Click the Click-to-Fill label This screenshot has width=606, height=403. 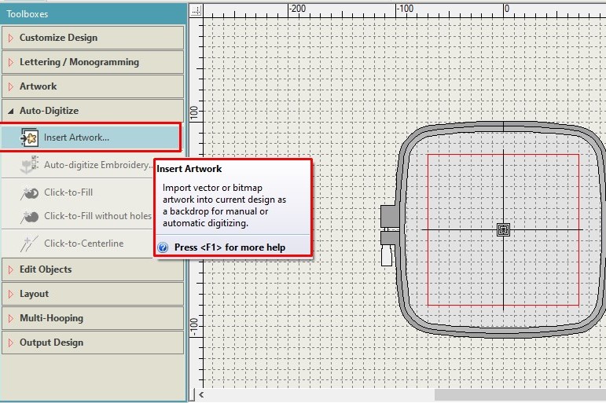click(x=68, y=192)
